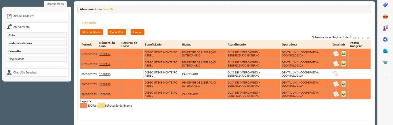This screenshot has height=125, width=393.
Task: Click the Gerar CSV button
Action: (117, 32)
